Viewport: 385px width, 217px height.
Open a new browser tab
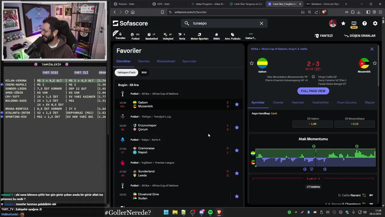(346, 4)
